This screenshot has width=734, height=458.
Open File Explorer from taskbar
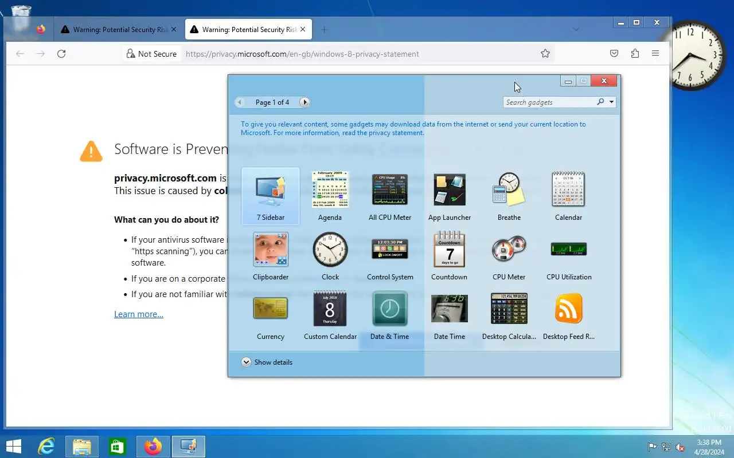[x=82, y=446]
